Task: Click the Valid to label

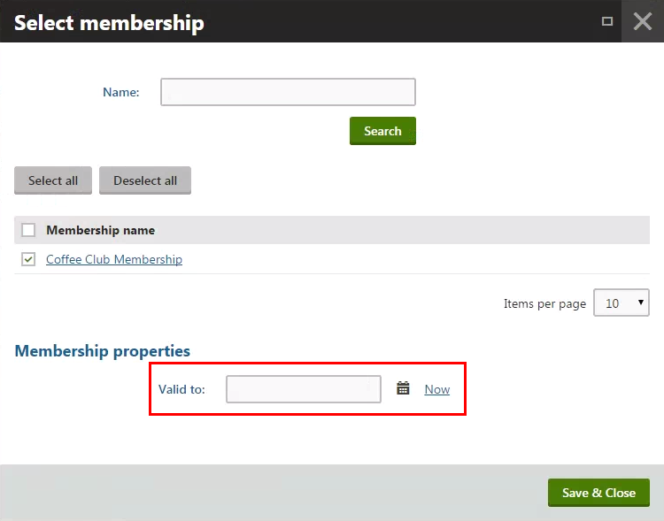Action: tap(181, 389)
